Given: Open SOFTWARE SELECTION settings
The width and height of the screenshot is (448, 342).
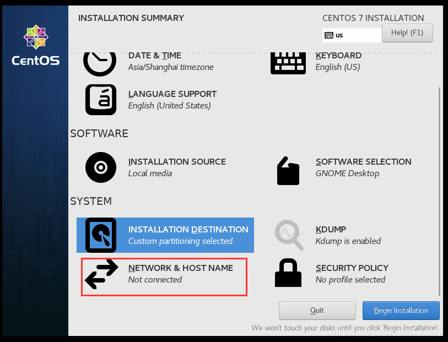Looking at the screenshot, I should 364,161.
